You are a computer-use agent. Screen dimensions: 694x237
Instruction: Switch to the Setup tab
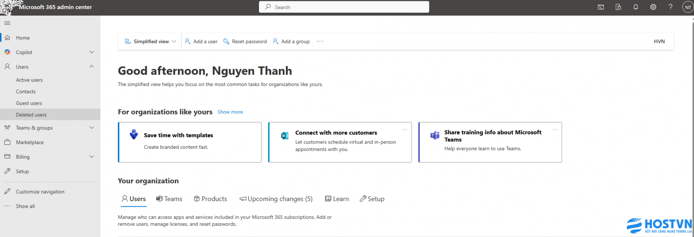point(372,199)
